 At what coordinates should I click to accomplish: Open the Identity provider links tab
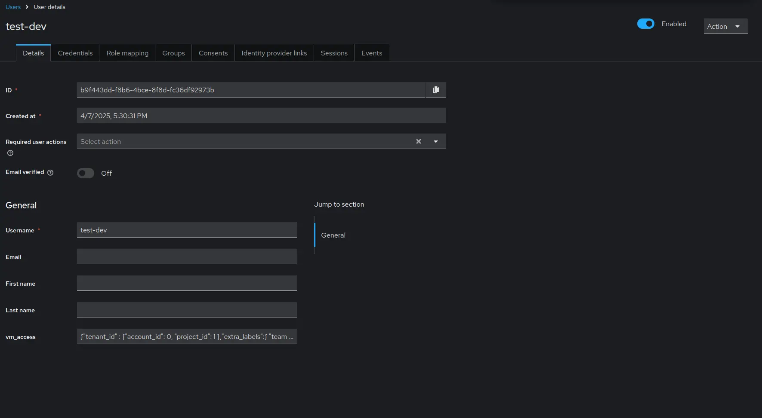point(274,53)
